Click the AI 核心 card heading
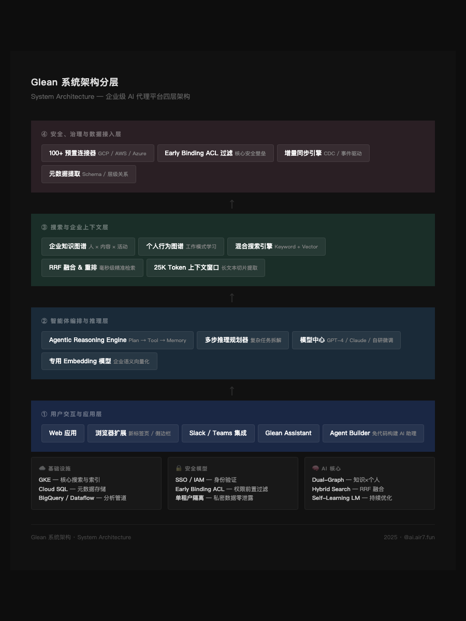The height and width of the screenshot is (621, 466). [331, 468]
